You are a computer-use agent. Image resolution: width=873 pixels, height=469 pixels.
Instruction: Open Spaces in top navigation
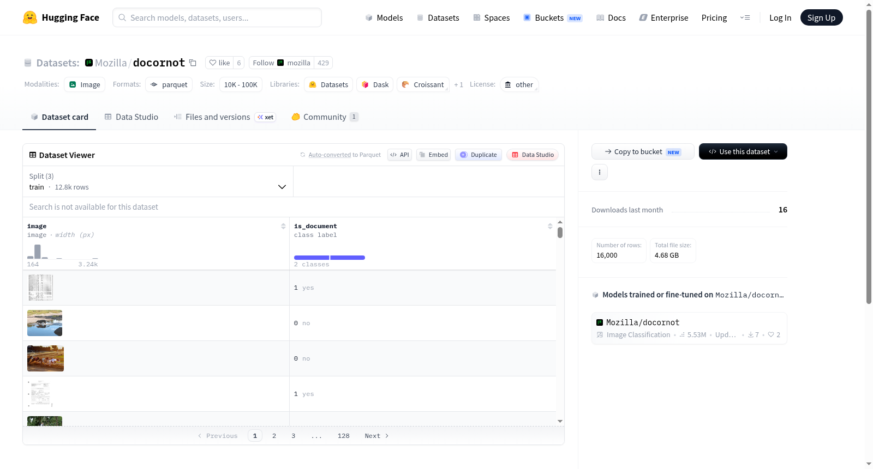(x=492, y=17)
